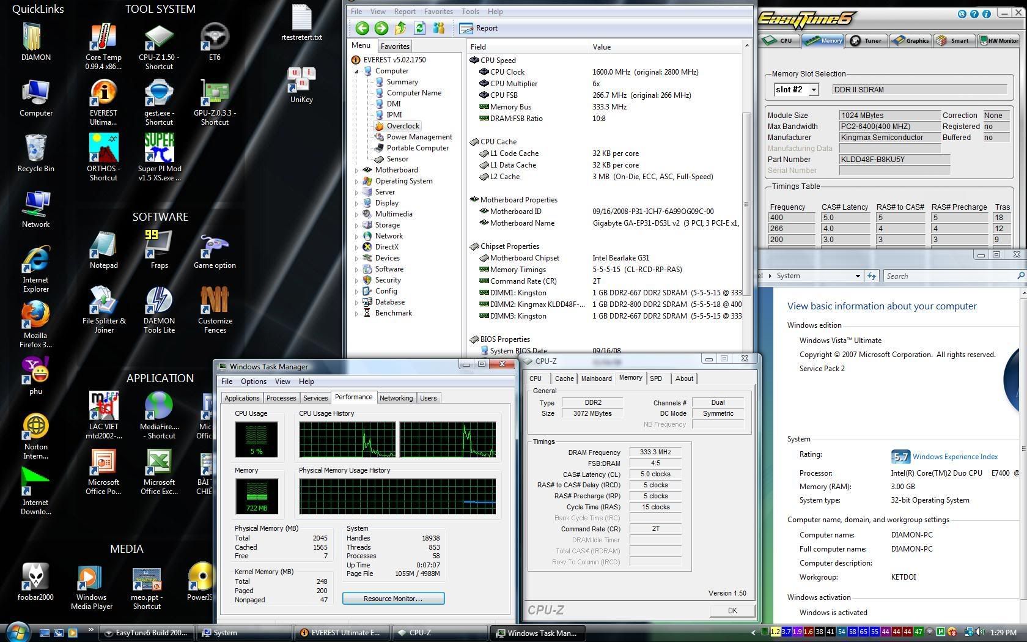Open EVEREST Ultimate desktop shortcut
This screenshot has height=642, width=1027.
pos(103,102)
